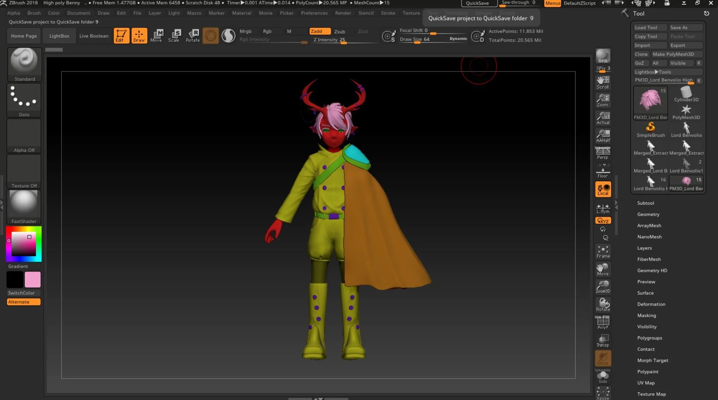Click the Actual size icon

click(603, 118)
